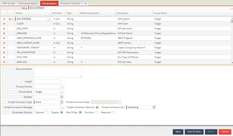The image size is (233, 136).
Task: Delete the CLIENT parameter row
Action: click(x=4, y=24)
